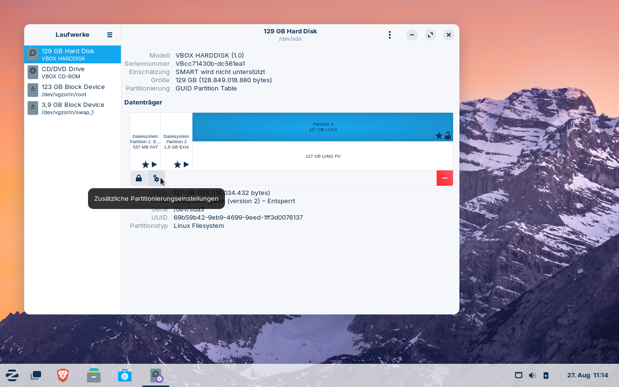Select the 123 GB Block Device /dev/vgzorin/root
The height and width of the screenshot is (387, 619).
point(73,90)
